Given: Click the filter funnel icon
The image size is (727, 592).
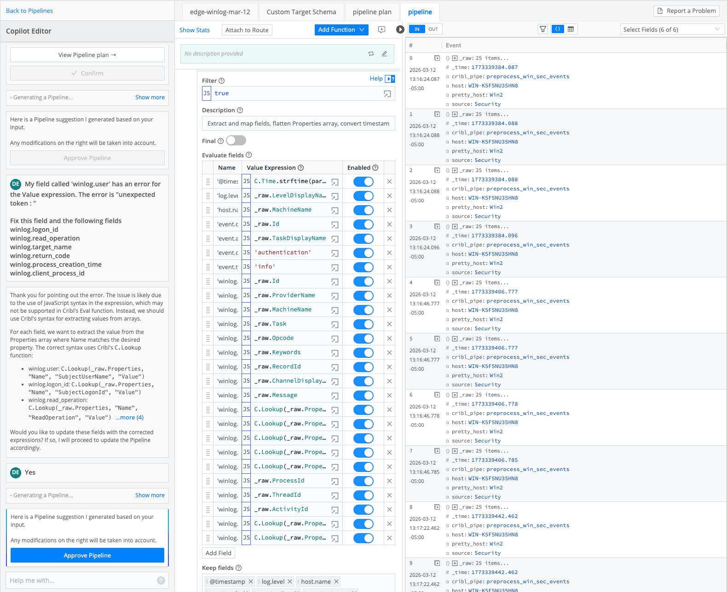Looking at the screenshot, I should [543, 29].
